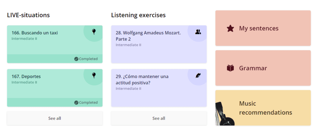
Task: Click the Completed checkmark on Buscando un taxi
Action: [x=76, y=59]
